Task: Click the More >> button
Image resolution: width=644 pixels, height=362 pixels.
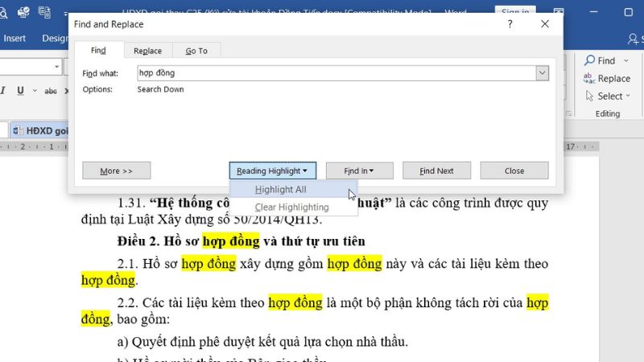Action: pyautogui.click(x=116, y=171)
